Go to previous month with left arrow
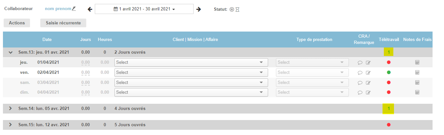Viewport: 444px width, 135px height. click(x=90, y=9)
